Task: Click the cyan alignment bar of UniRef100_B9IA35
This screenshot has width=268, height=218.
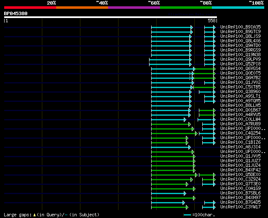Action: tap(171, 27)
